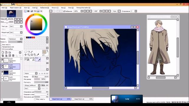This screenshot has width=189, height=106.
Task: Create a new layer folder
Action: (x=10, y=52)
